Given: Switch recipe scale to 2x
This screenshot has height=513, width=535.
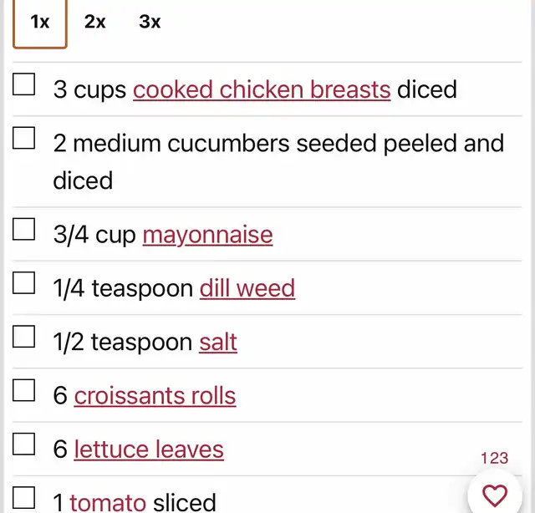Looking at the screenshot, I should tap(94, 22).
